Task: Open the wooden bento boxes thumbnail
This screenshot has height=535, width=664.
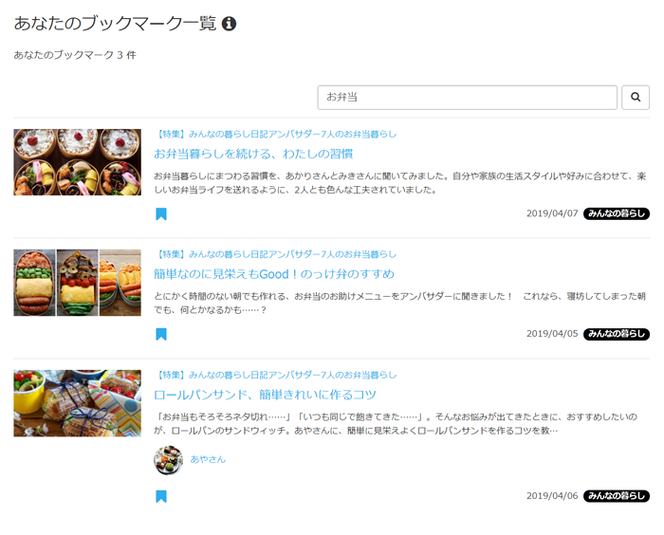Action: click(78, 162)
